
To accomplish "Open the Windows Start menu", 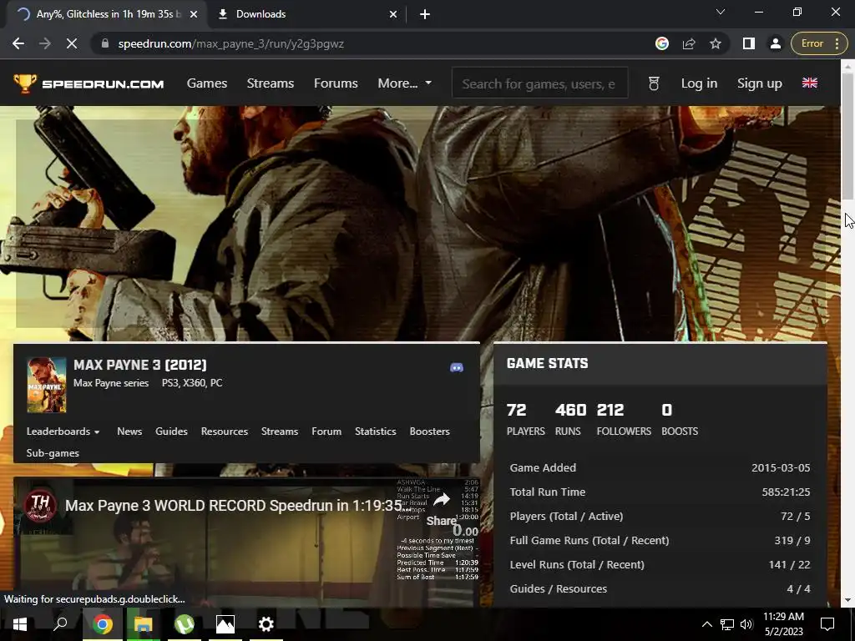I will pyautogui.click(x=20, y=624).
